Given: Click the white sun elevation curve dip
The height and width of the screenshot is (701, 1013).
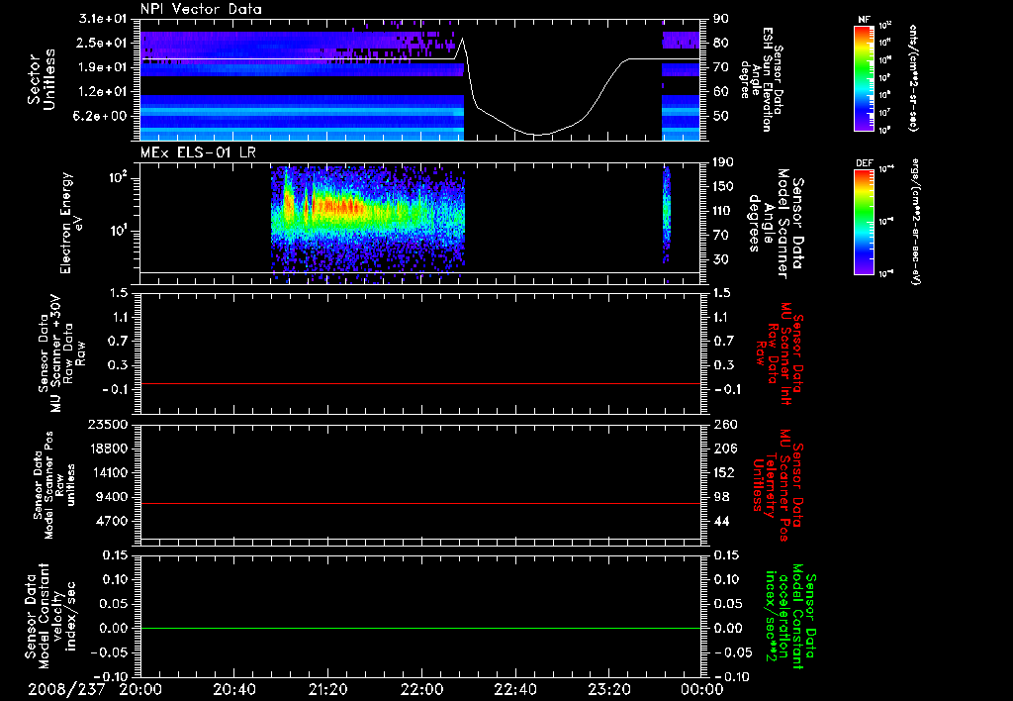Looking at the screenshot, I should (x=540, y=135).
